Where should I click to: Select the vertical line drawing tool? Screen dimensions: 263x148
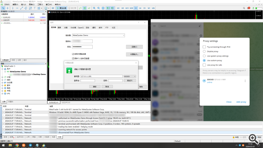pyautogui.click(x=13, y=8)
